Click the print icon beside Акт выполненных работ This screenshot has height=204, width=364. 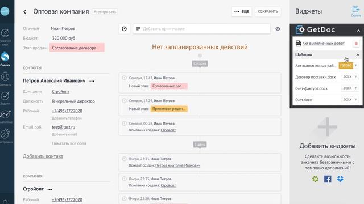(298, 43)
